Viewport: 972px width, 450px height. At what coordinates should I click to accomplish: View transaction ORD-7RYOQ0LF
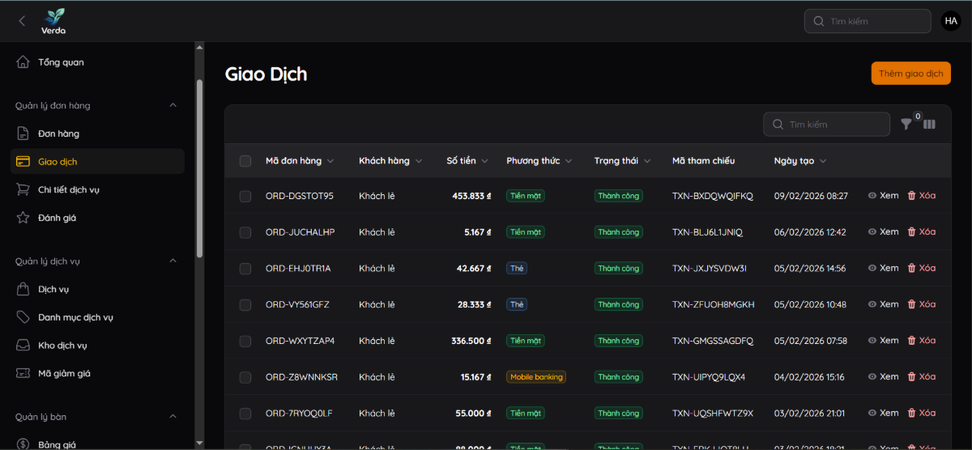(x=883, y=413)
